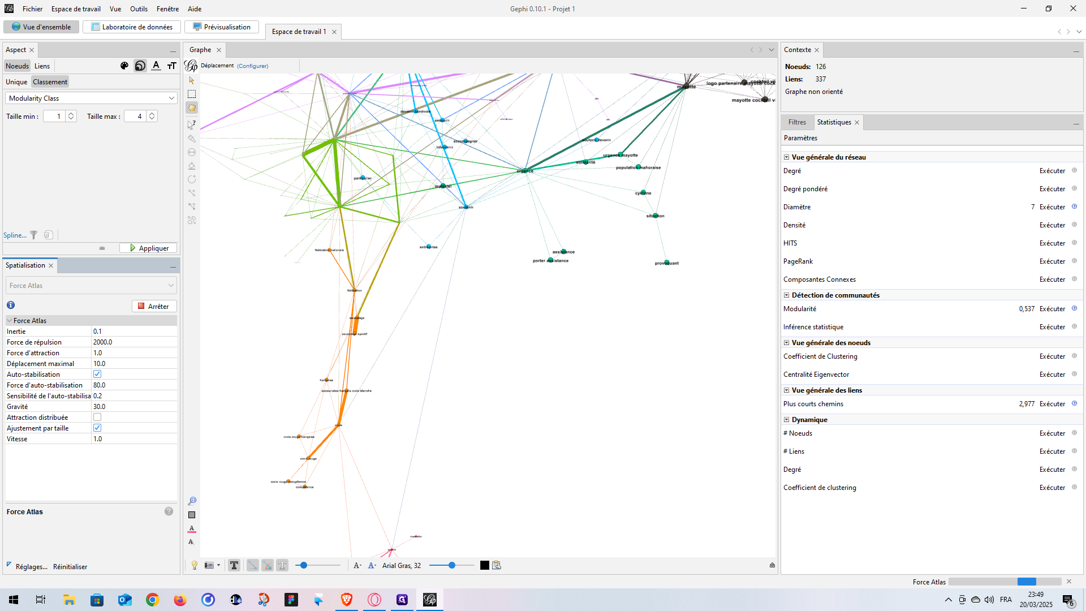Click Réinitialiser in the Spatialisation panel
Screen dimensions: 1086x611
(x=70, y=566)
